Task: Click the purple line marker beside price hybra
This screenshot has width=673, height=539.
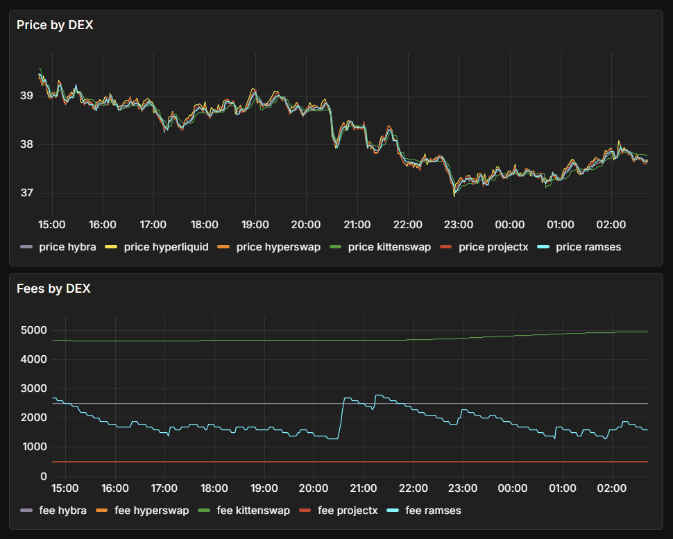Action: pyautogui.click(x=26, y=247)
